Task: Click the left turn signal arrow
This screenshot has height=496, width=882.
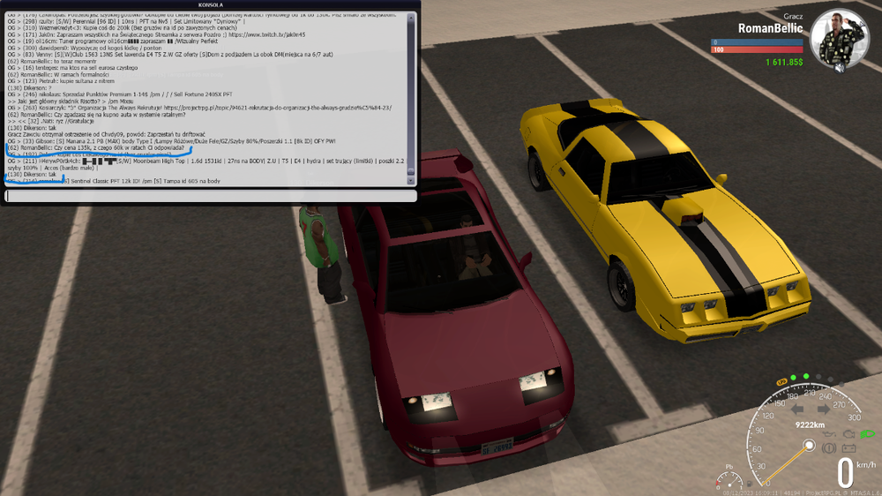Action: coord(797,410)
